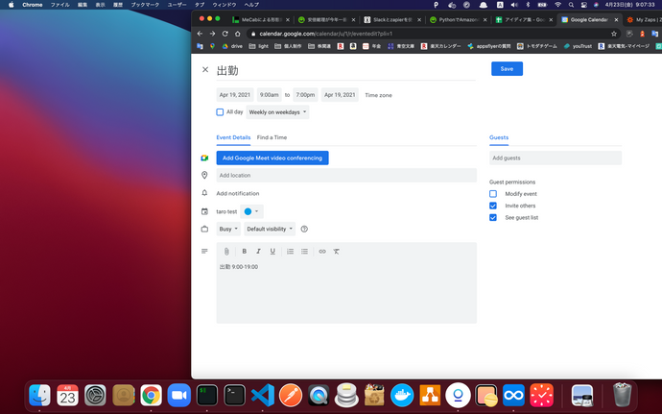Click the taro test calendar name
The width and height of the screenshot is (662, 414).
226,211
